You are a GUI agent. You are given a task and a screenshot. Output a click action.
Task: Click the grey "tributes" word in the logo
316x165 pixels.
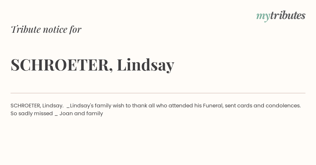pos(288,15)
